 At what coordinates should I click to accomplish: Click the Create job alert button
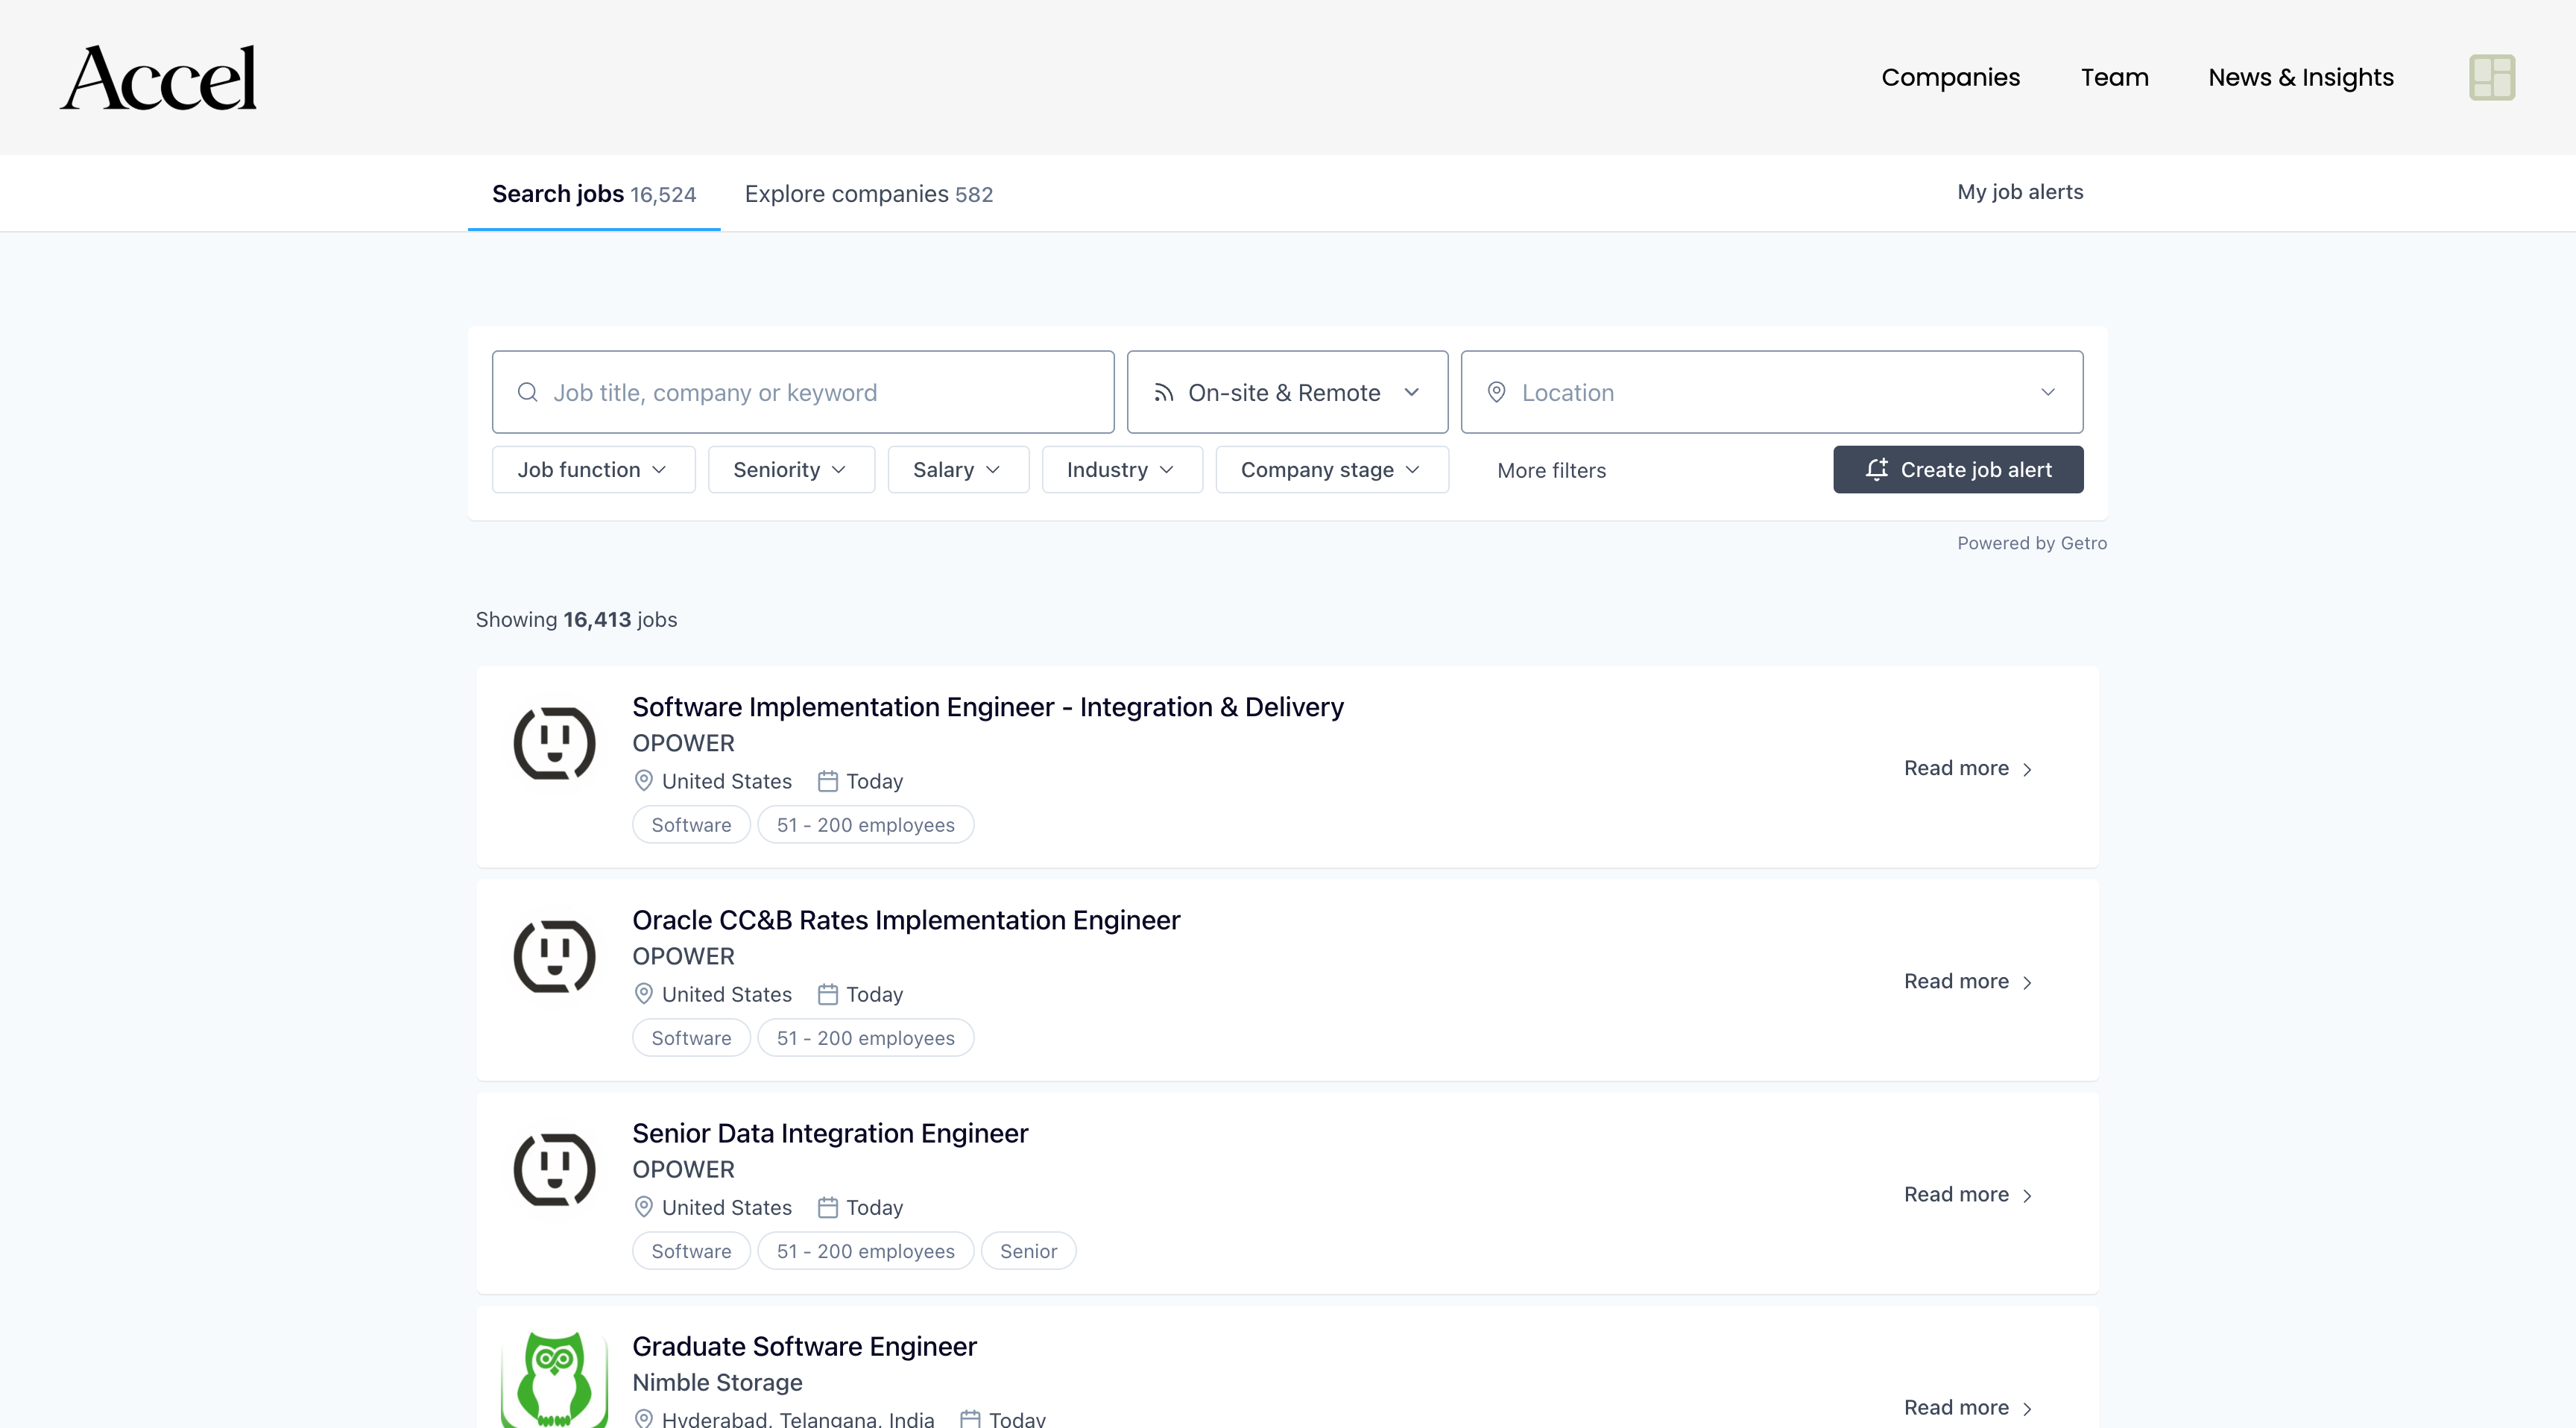coord(1958,469)
